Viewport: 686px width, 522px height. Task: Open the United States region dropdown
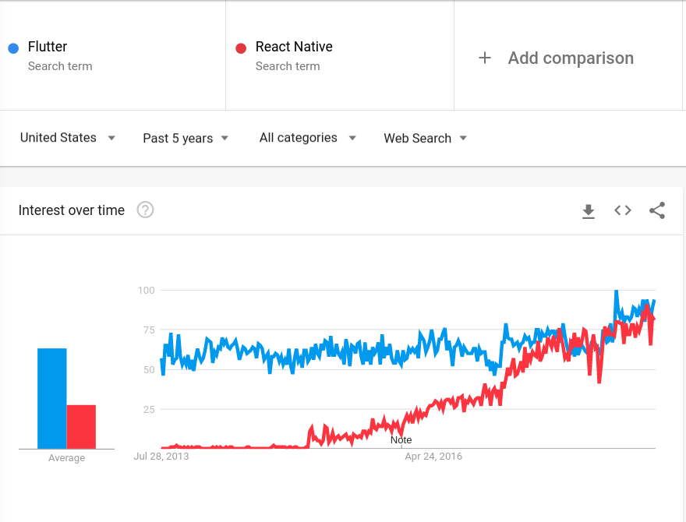pyautogui.click(x=68, y=138)
